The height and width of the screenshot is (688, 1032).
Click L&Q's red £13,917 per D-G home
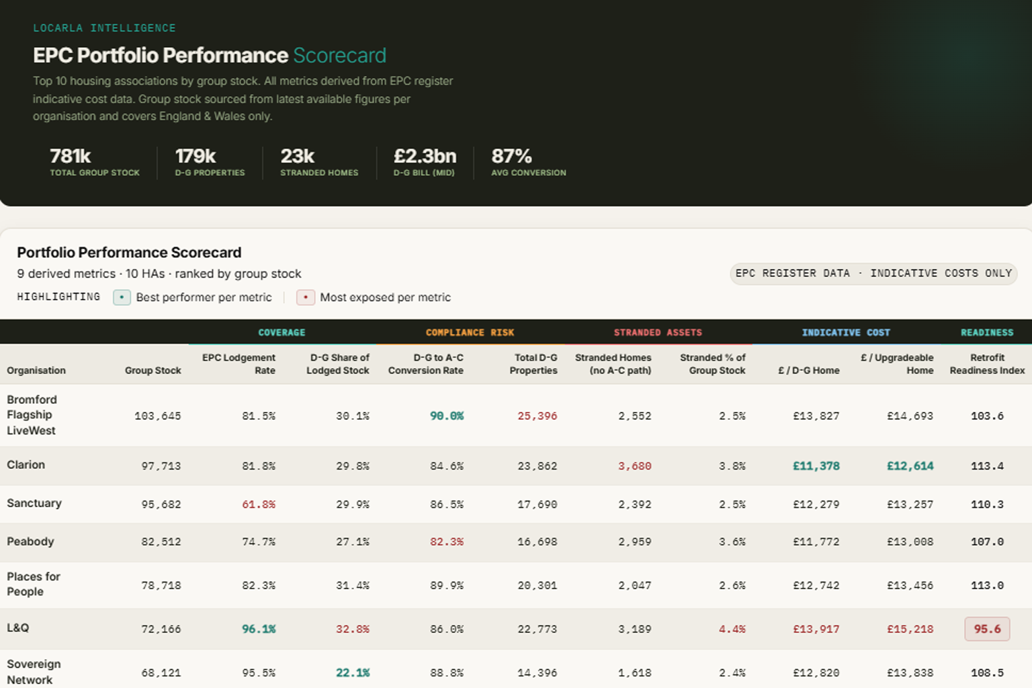coord(816,630)
